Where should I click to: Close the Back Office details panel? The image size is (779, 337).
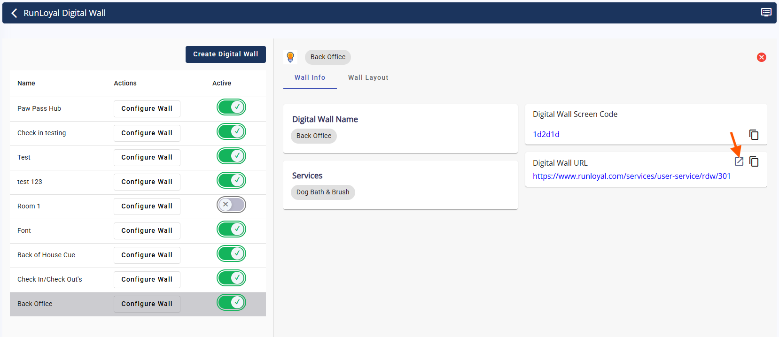pyautogui.click(x=762, y=57)
